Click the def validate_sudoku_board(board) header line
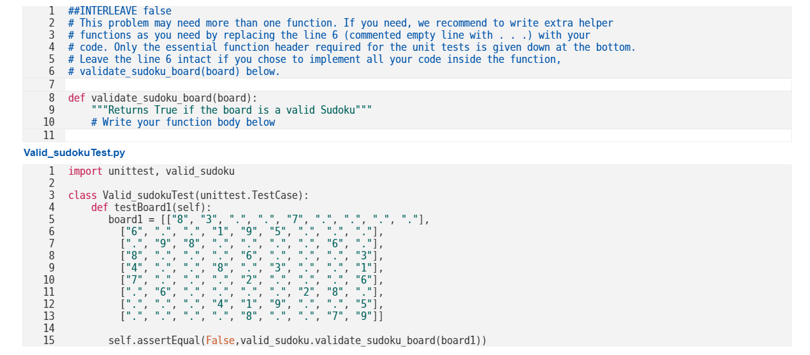The width and height of the screenshot is (810, 355). pos(163,98)
